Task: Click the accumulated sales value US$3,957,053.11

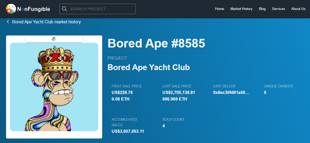Action: (x=128, y=131)
